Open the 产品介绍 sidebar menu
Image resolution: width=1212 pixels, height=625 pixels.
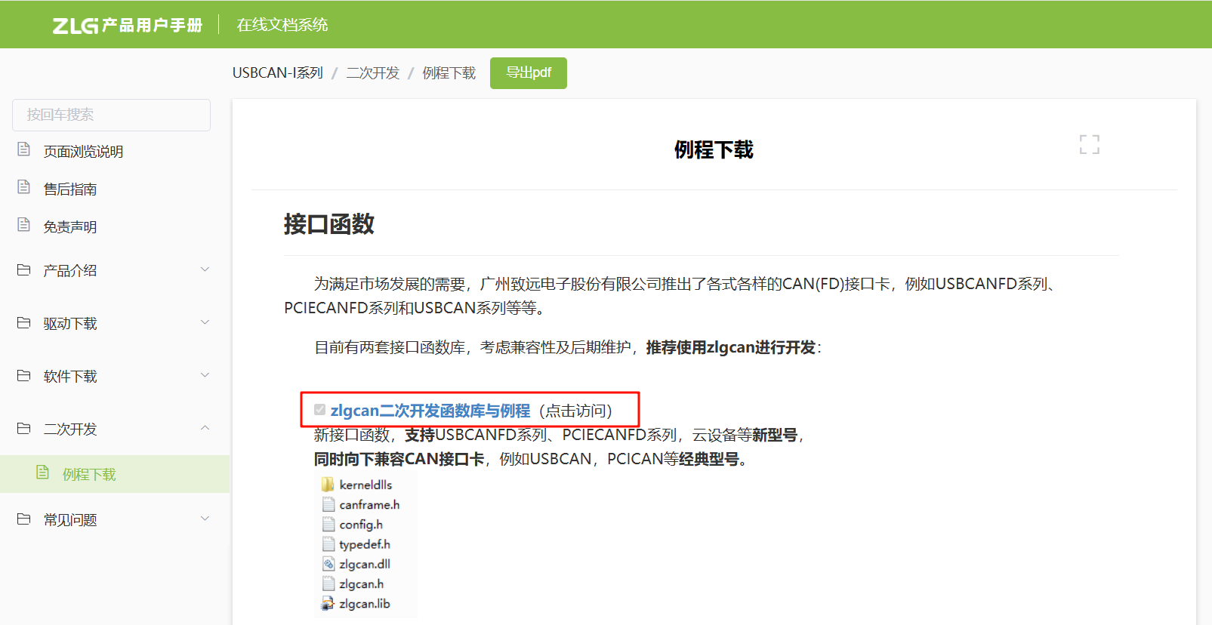[x=69, y=271]
